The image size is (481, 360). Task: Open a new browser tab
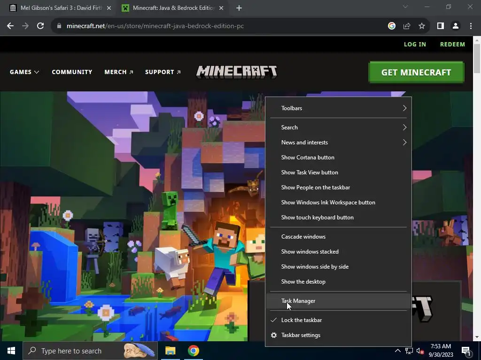click(239, 8)
